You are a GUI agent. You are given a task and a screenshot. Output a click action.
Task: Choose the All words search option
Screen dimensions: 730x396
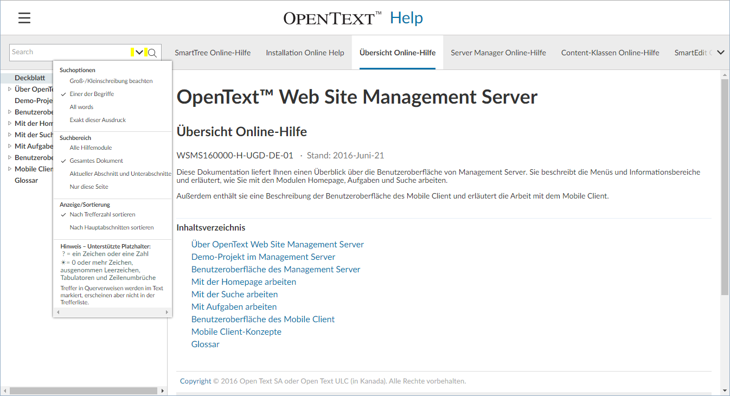pyautogui.click(x=81, y=107)
